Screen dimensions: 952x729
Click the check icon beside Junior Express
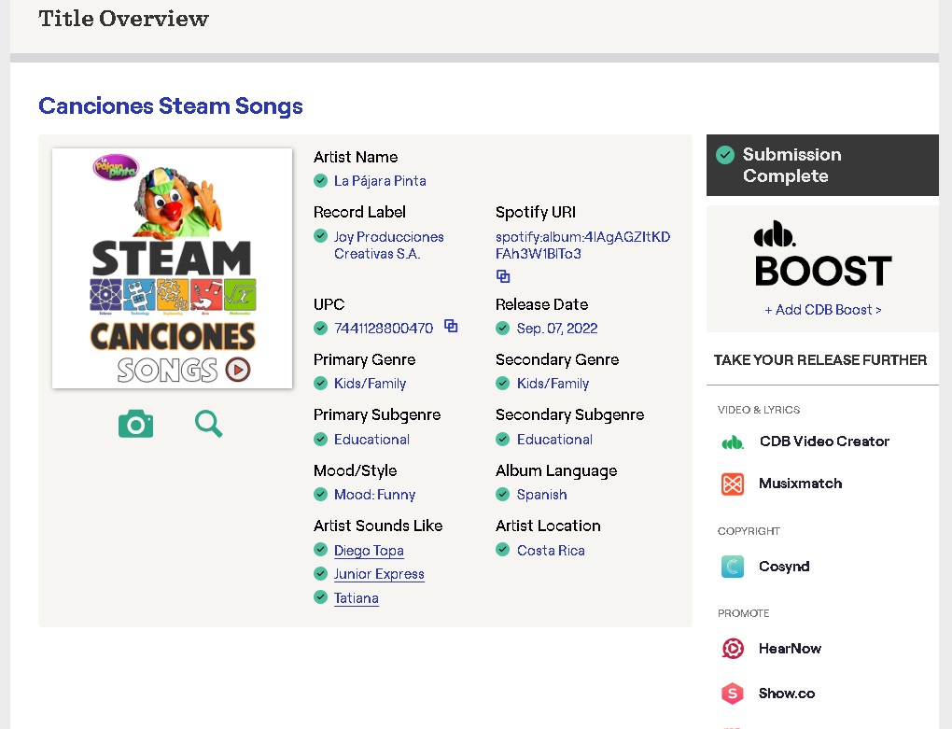click(x=320, y=573)
